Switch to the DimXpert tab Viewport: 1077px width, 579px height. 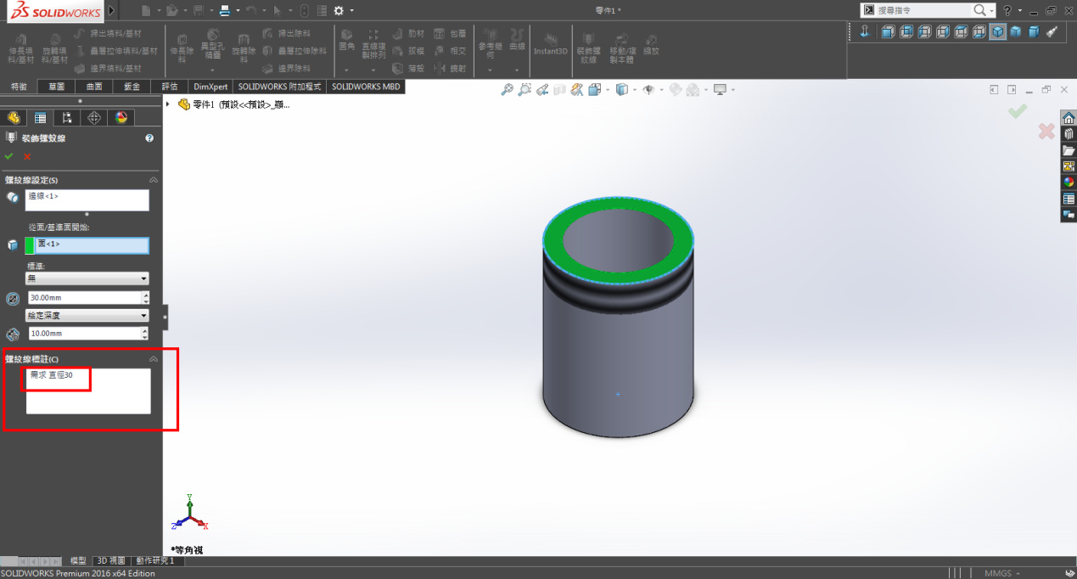[x=210, y=87]
